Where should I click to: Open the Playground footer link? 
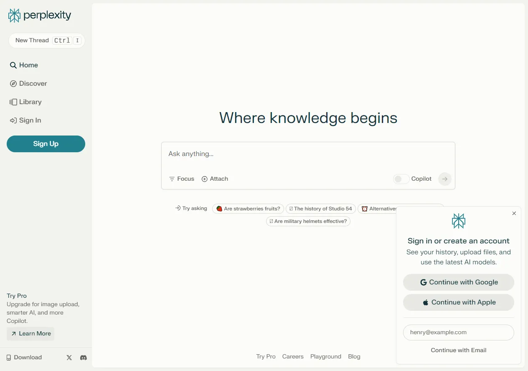click(x=326, y=357)
